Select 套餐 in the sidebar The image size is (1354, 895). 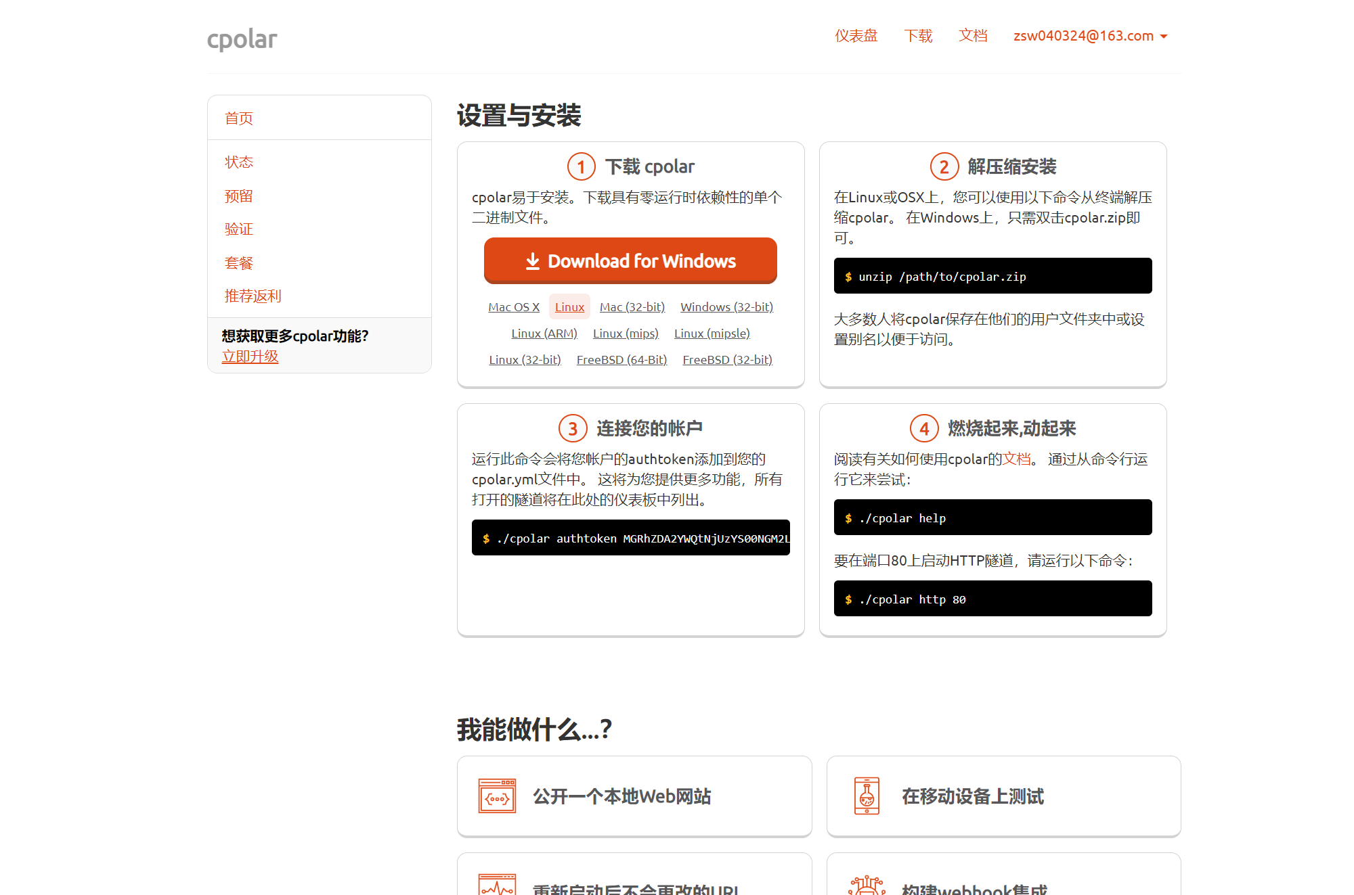(x=239, y=263)
